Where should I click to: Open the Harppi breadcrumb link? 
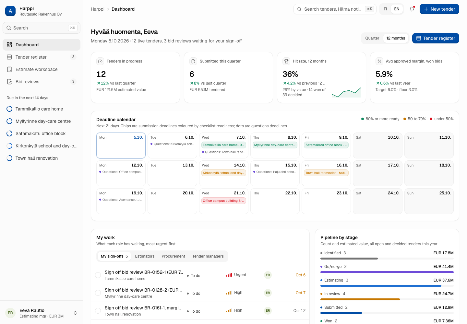98,9
